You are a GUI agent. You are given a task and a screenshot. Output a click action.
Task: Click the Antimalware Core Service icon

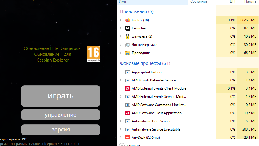click(128, 121)
